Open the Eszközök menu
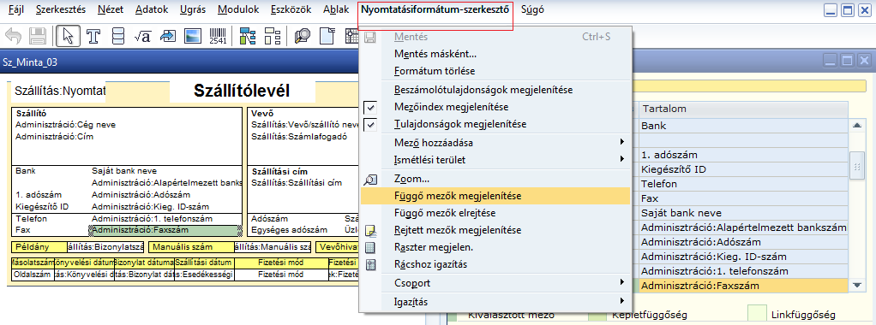The height and width of the screenshot is (325, 876). pos(291,9)
